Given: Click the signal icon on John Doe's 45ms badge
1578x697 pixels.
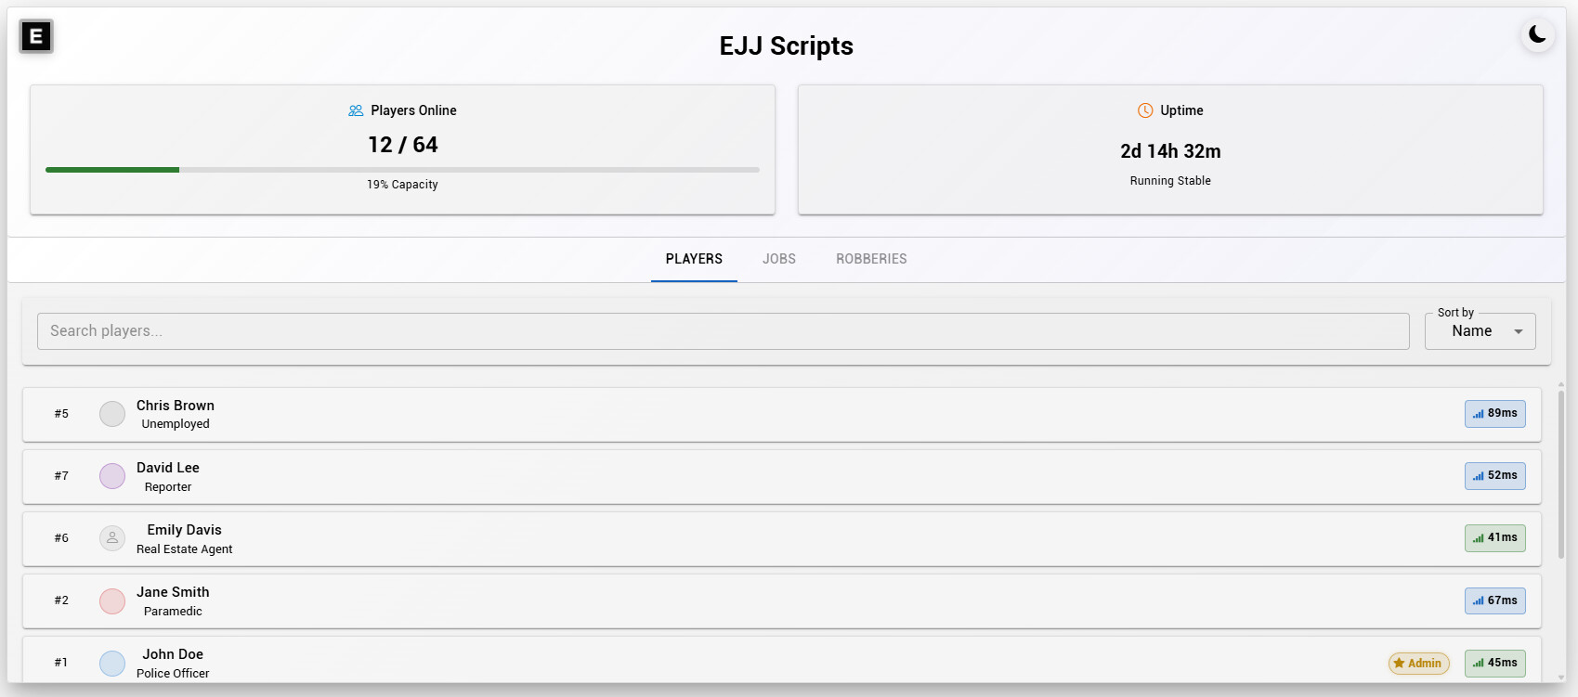Looking at the screenshot, I should (1477, 663).
